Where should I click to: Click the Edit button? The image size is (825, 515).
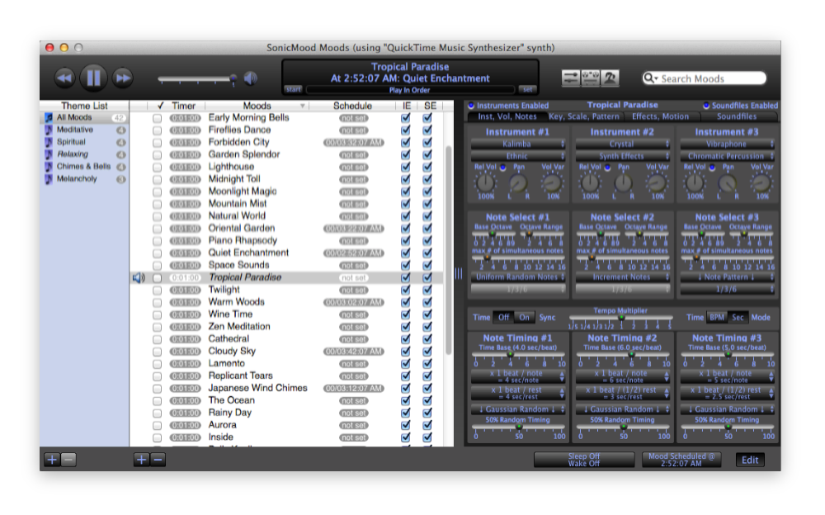[749, 460]
